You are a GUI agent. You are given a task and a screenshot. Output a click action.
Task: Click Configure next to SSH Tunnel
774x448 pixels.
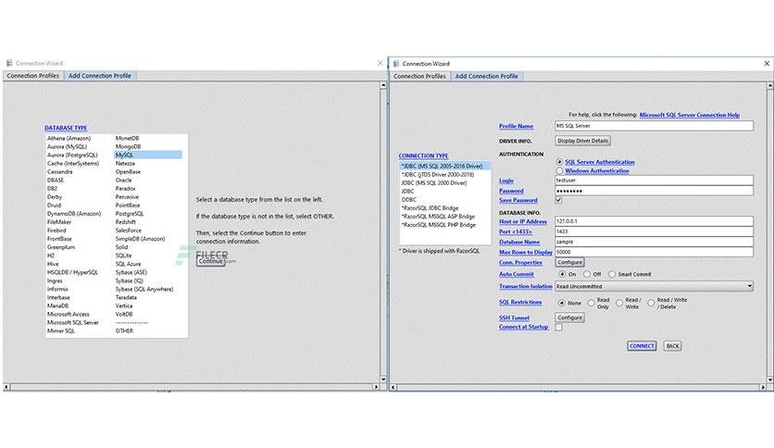click(569, 317)
